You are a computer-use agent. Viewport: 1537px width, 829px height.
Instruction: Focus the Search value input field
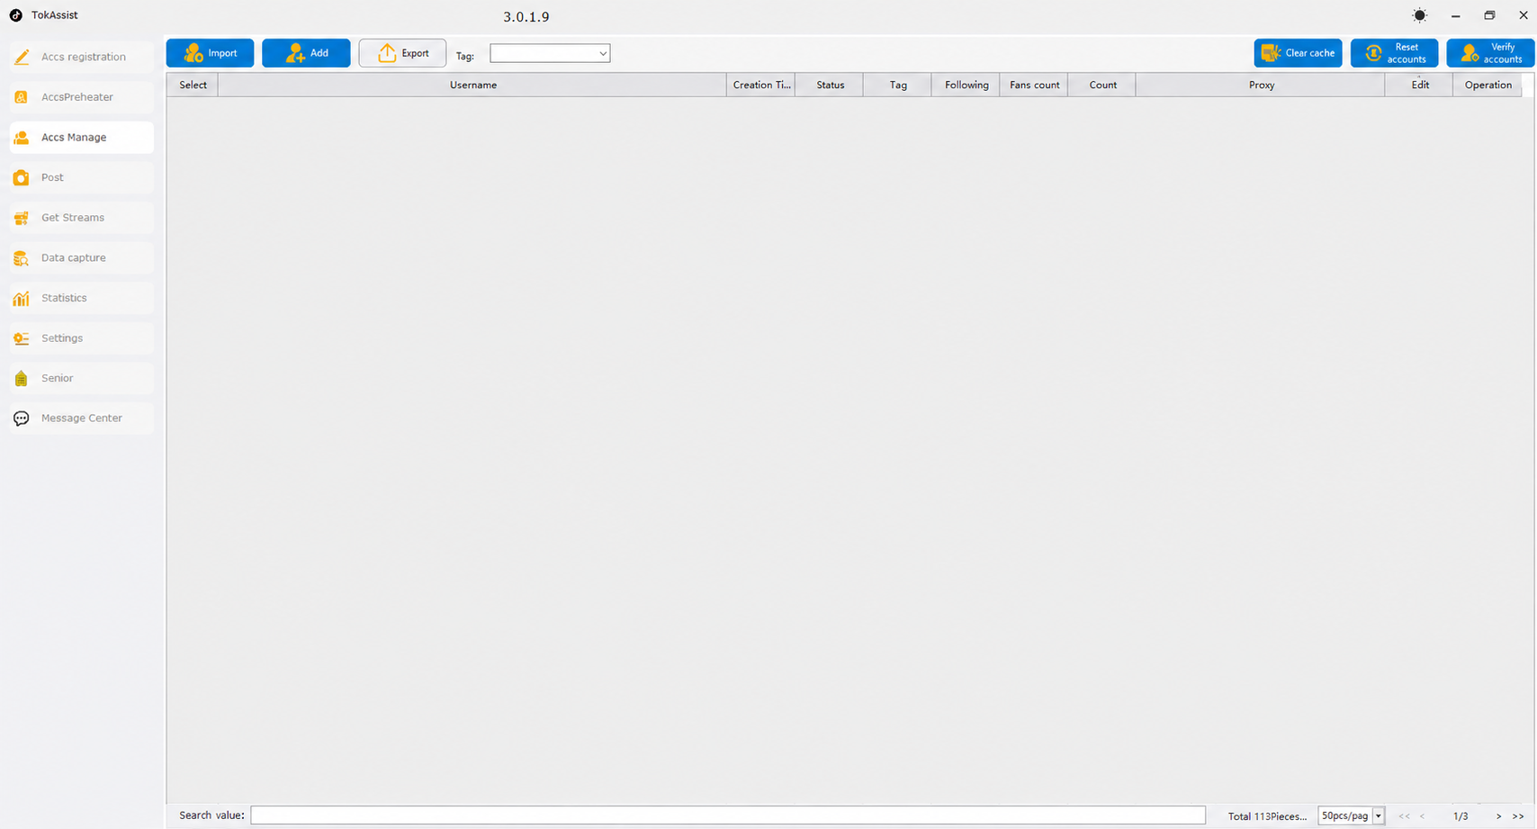point(728,815)
